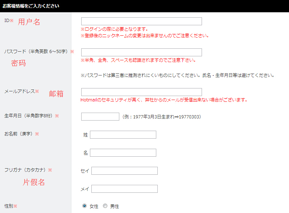Focus the メイ katakana given name field

124,189
